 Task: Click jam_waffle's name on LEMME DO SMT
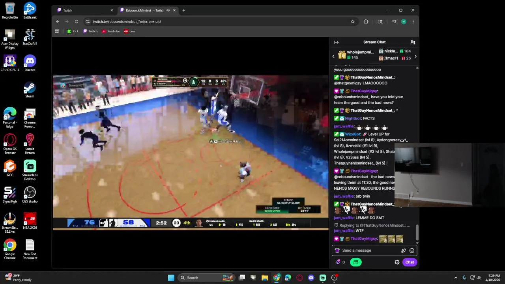(344, 218)
